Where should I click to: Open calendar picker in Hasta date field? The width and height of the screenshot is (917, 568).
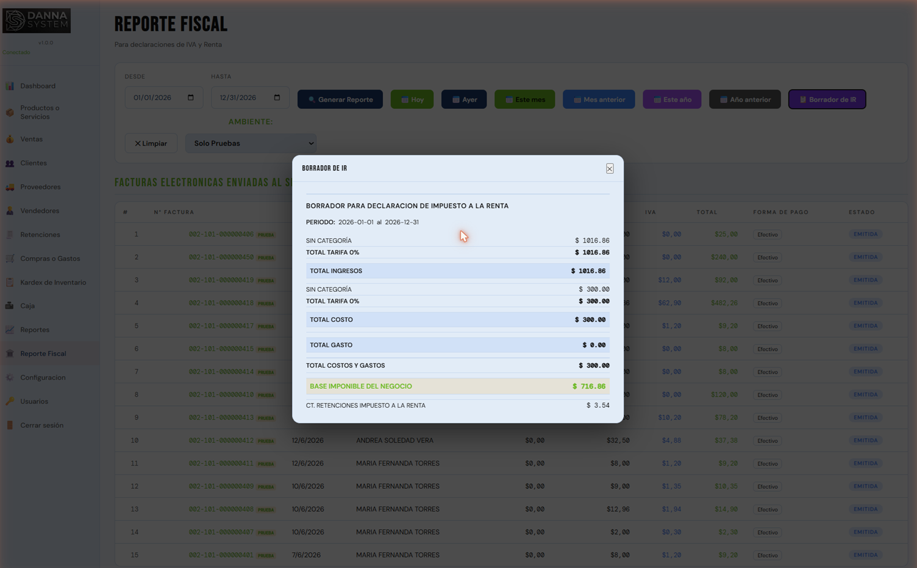pos(277,98)
